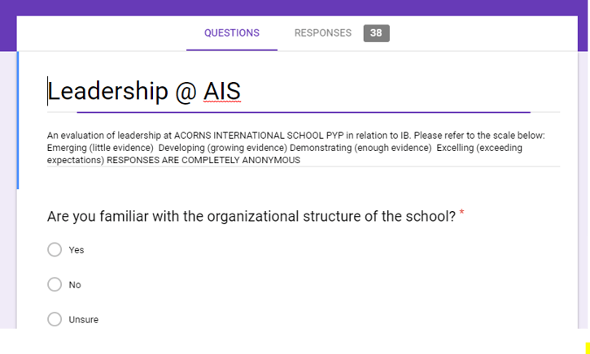Click the Yes option label
Screen dimensions: 590x354
(x=76, y=250)
